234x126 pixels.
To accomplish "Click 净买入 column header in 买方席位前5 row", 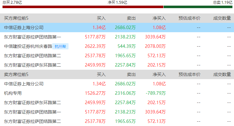I will click(x=159, y=18).
